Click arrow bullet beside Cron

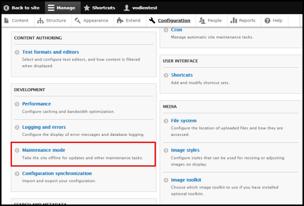pos(166,30)
